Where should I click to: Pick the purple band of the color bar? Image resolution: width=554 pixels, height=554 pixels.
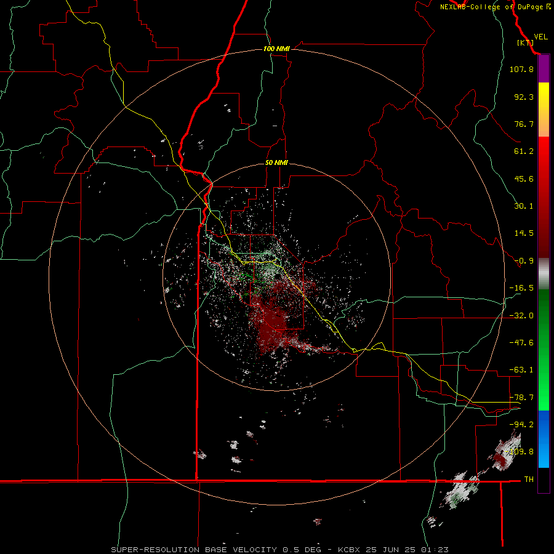(544, 69)
